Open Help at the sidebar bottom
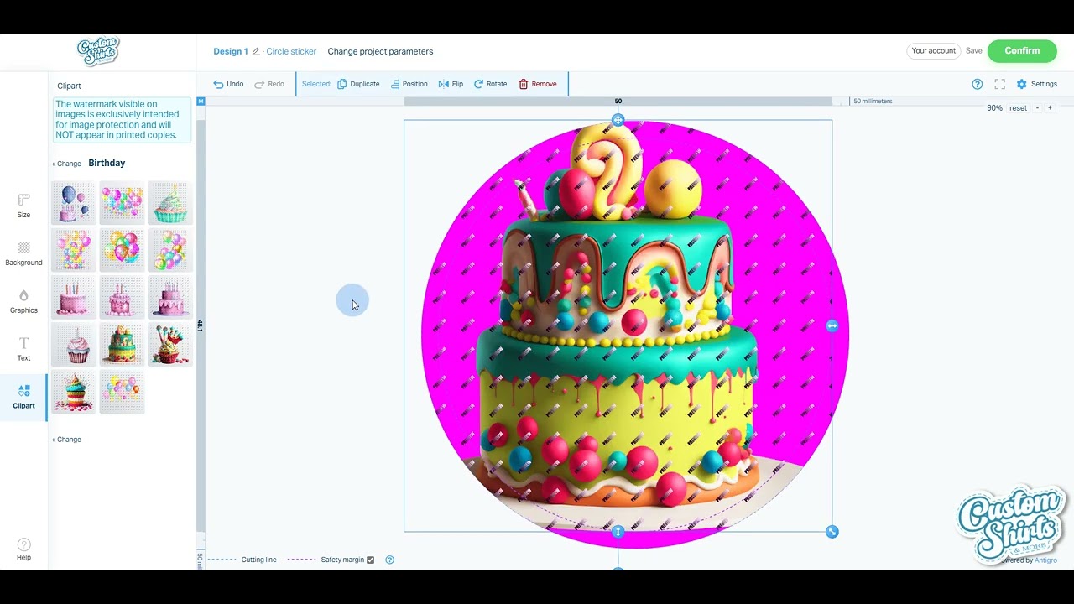The image size is (1074, 604). pyautogui.click(x=23, y=549)
